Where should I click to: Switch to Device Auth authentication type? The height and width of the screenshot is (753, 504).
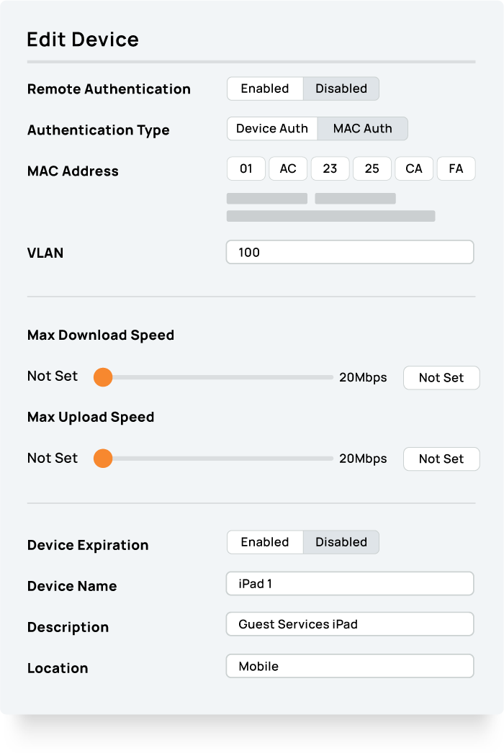point(273,128)
